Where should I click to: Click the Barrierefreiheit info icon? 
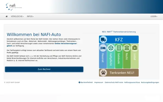(x=79, y=82)
